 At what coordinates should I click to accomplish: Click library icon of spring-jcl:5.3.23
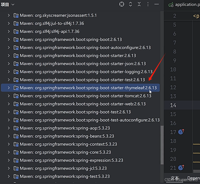coord(16,168)
